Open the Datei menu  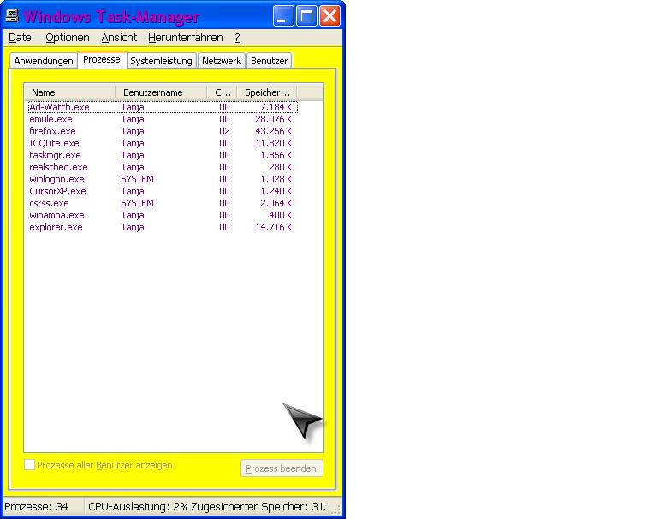pos(21,38)
